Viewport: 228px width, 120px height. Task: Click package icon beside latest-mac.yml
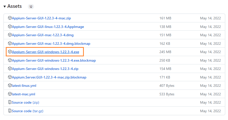pyautogui.click(x=10, y=94)
